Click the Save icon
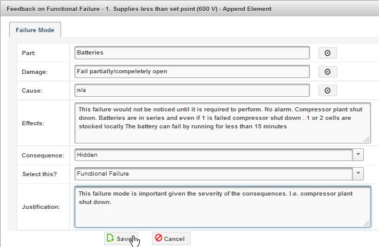Image resolution: width=379 pixels, height=247 pixels. click(110, 239)
